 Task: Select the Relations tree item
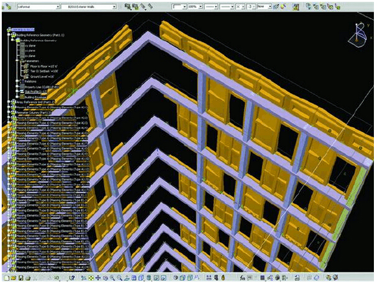tap(30, 81)
